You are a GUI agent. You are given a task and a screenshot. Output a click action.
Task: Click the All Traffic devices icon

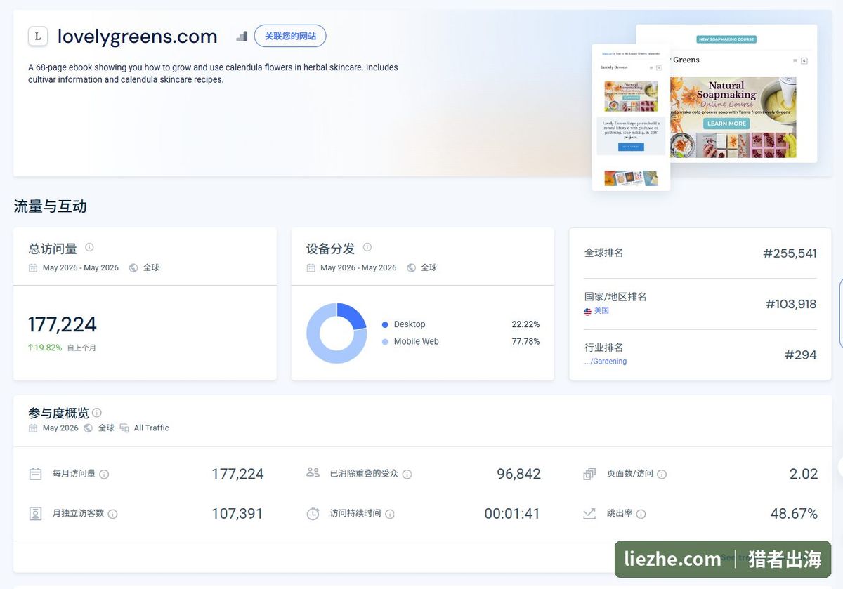124,428
